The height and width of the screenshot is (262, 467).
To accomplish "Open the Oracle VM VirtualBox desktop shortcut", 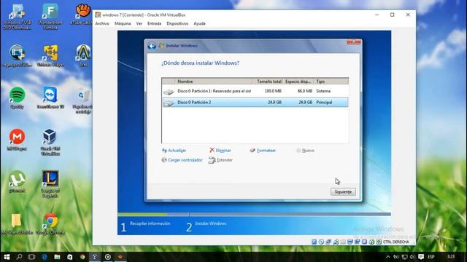I will point(50,142).
